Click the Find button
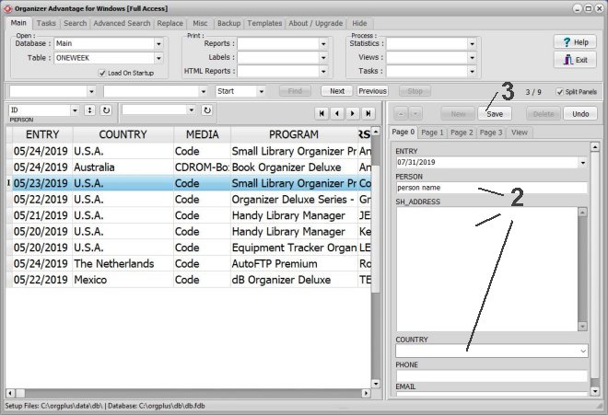 (295, 91)
